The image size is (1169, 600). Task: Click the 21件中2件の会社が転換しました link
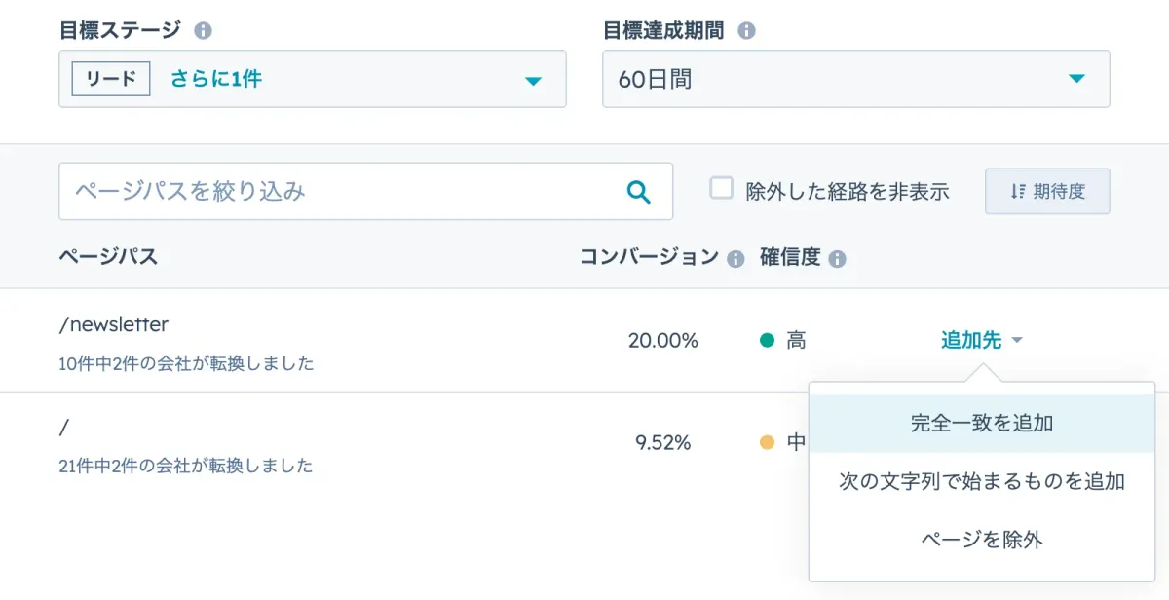pyautogui.click(x=184, y=467)
